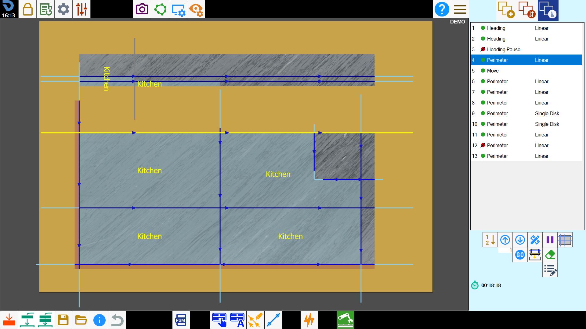586x329 pixels.
Task: Toggle the green status dot on row 11
Action: [483, 135]
